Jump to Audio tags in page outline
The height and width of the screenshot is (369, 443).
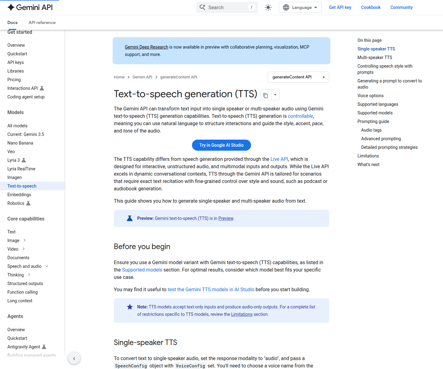[371, 130]
